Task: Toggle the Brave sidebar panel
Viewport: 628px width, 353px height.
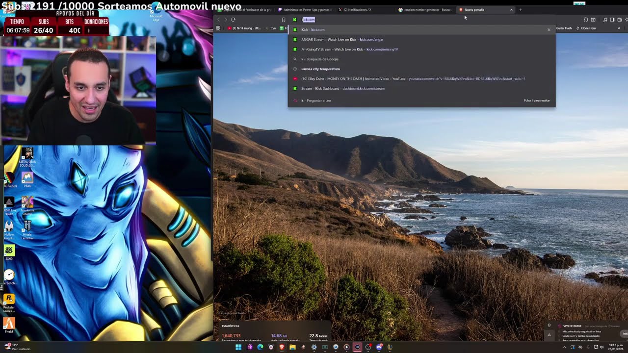Action: click(x=612, y=20)
